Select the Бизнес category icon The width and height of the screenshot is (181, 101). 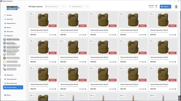tap(5, 27)
